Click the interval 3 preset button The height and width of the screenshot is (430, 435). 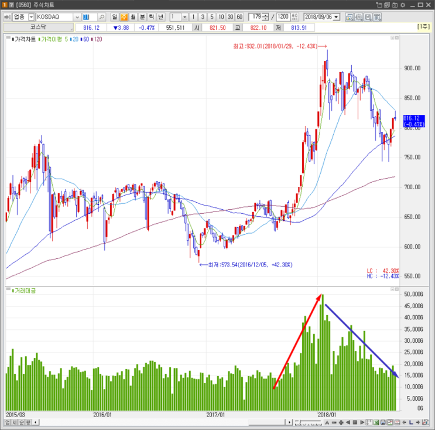(x=203, y=17)
